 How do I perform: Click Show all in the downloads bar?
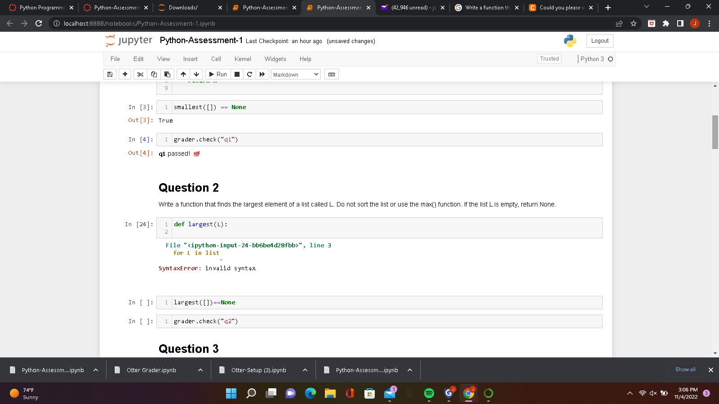(x=685, y=369)
